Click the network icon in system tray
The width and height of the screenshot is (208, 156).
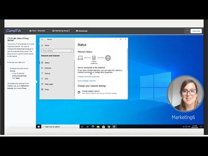click(x=186, y=127)
